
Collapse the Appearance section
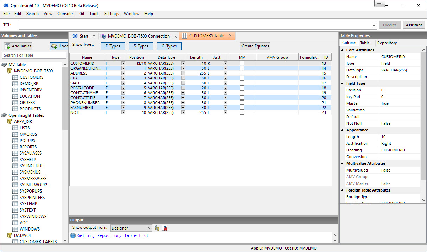pyautogui.click(x=343, y=130)
